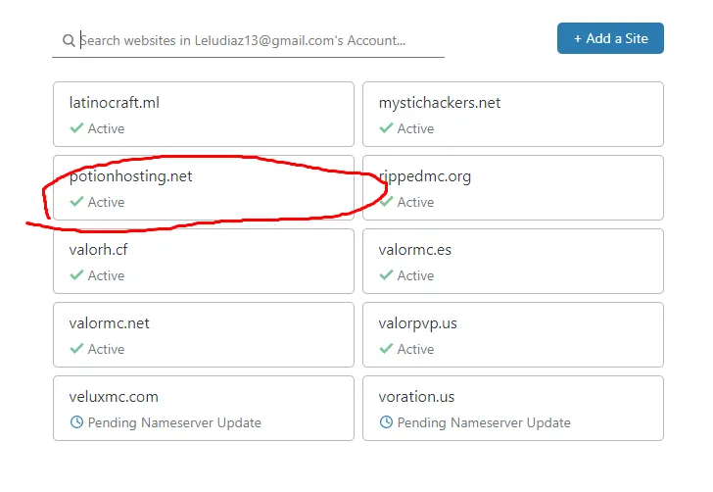713x492 pixels.
Task: Open the voration.us site card
Action: [513, 408]
